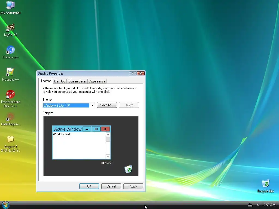Click the Window Text in sample preview
Screen dimensions: 279x209
(x=61, y=134)
